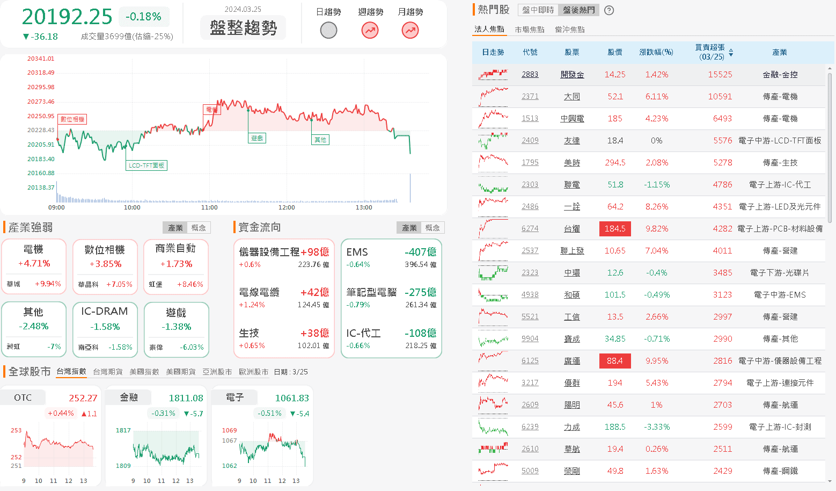Click the 數位相機 marker on the index chart
Image resolution: width=836 pixels, height=491 pixels.
pos(72,119)
